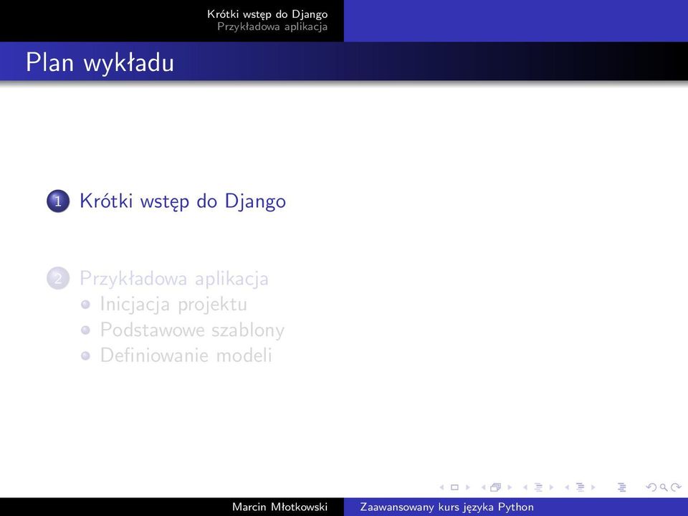The width and height of the screenshot is (688, 516).
Task: Jump to the previous section arrow
Action: point(567,487)
